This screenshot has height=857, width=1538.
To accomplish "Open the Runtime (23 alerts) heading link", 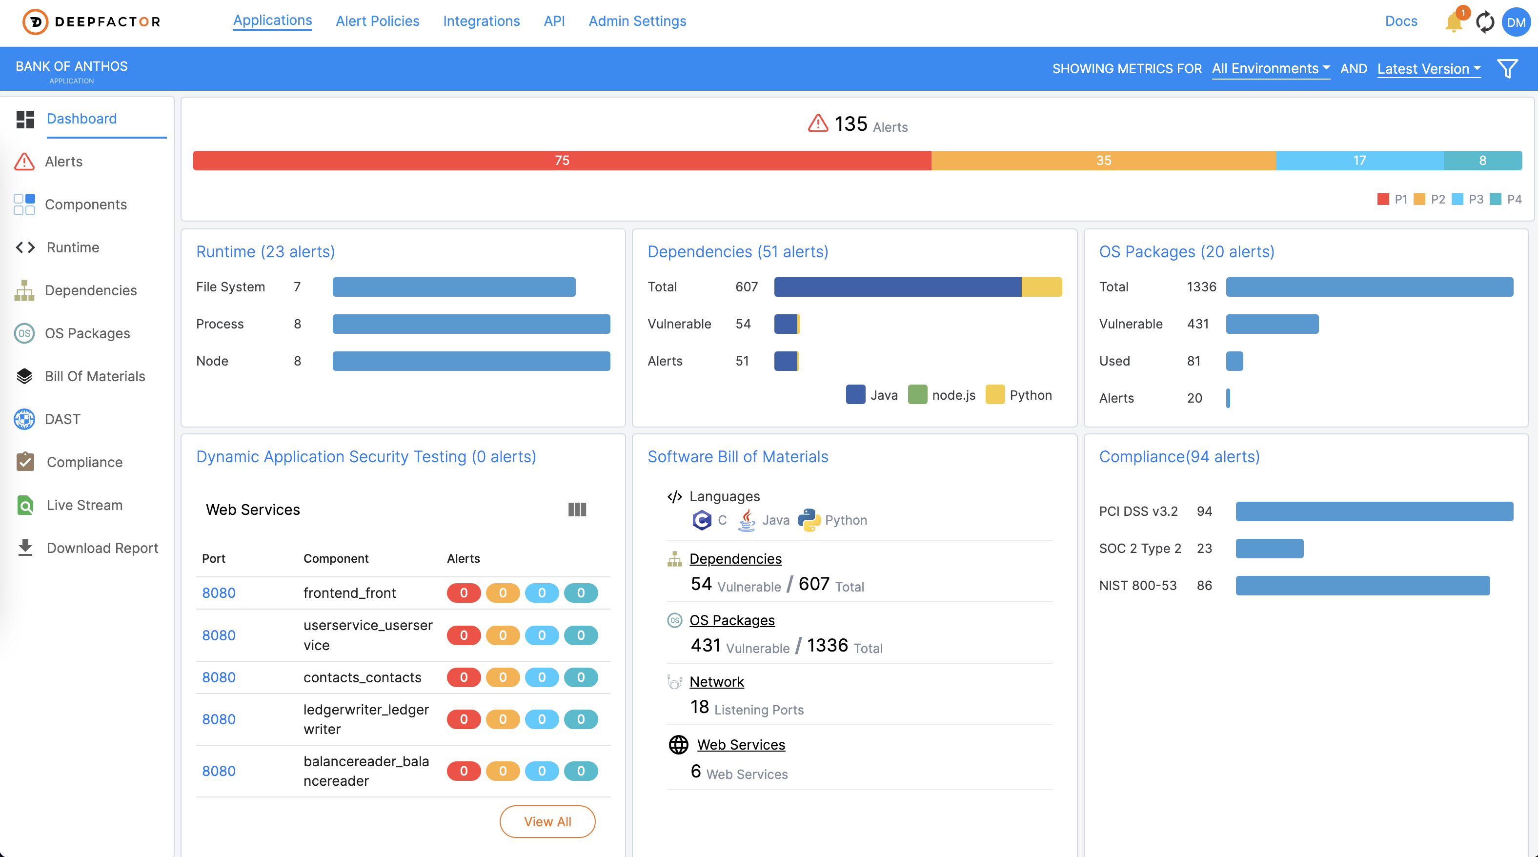I will coord(266,252).
